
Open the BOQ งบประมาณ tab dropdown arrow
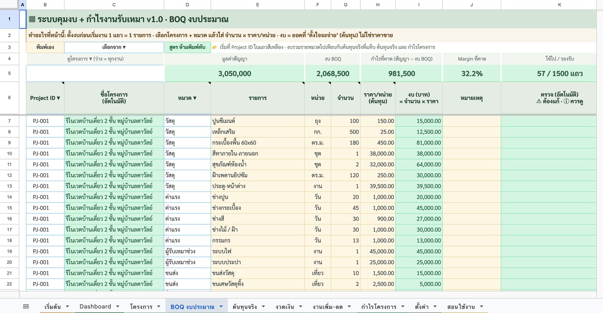(221, 307)
